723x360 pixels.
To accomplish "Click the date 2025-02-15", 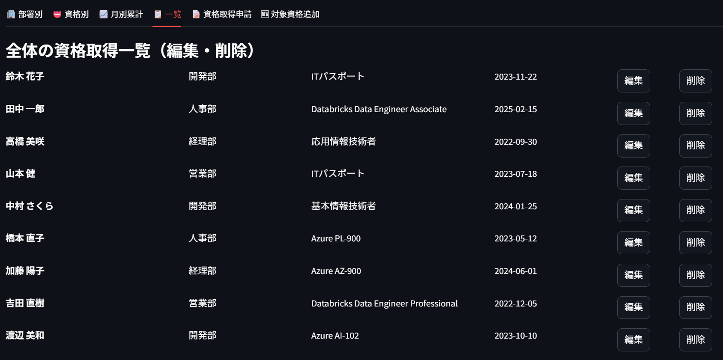I will (x=516, y=109).
